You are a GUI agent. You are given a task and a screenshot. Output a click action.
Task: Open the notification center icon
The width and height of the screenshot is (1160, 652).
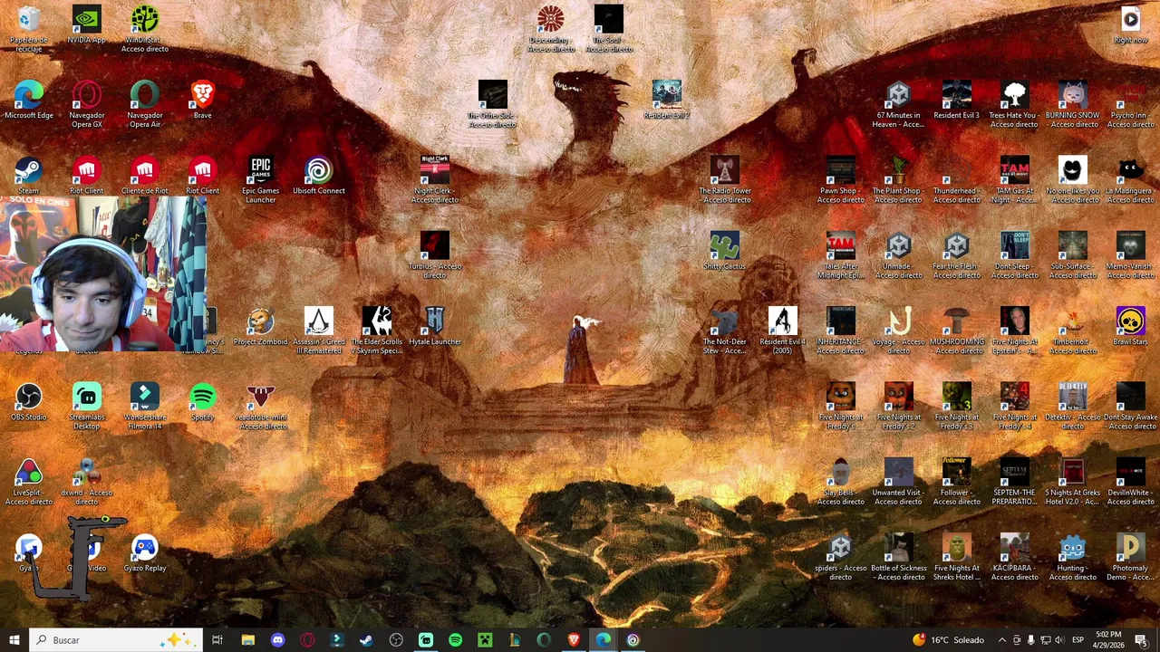[1141, 640]
